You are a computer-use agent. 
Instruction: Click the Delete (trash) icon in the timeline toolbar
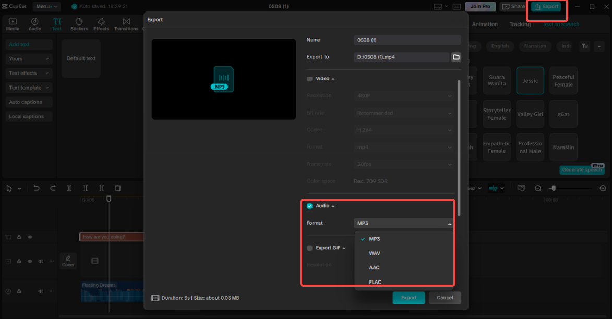(118, 188)
